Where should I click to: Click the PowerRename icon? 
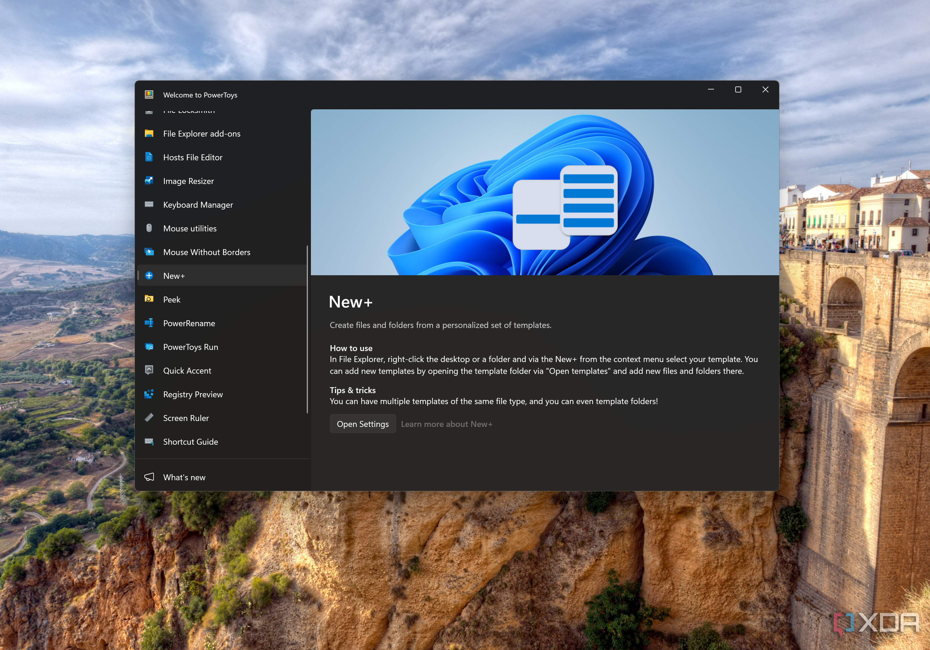click(x=149, y=323)
